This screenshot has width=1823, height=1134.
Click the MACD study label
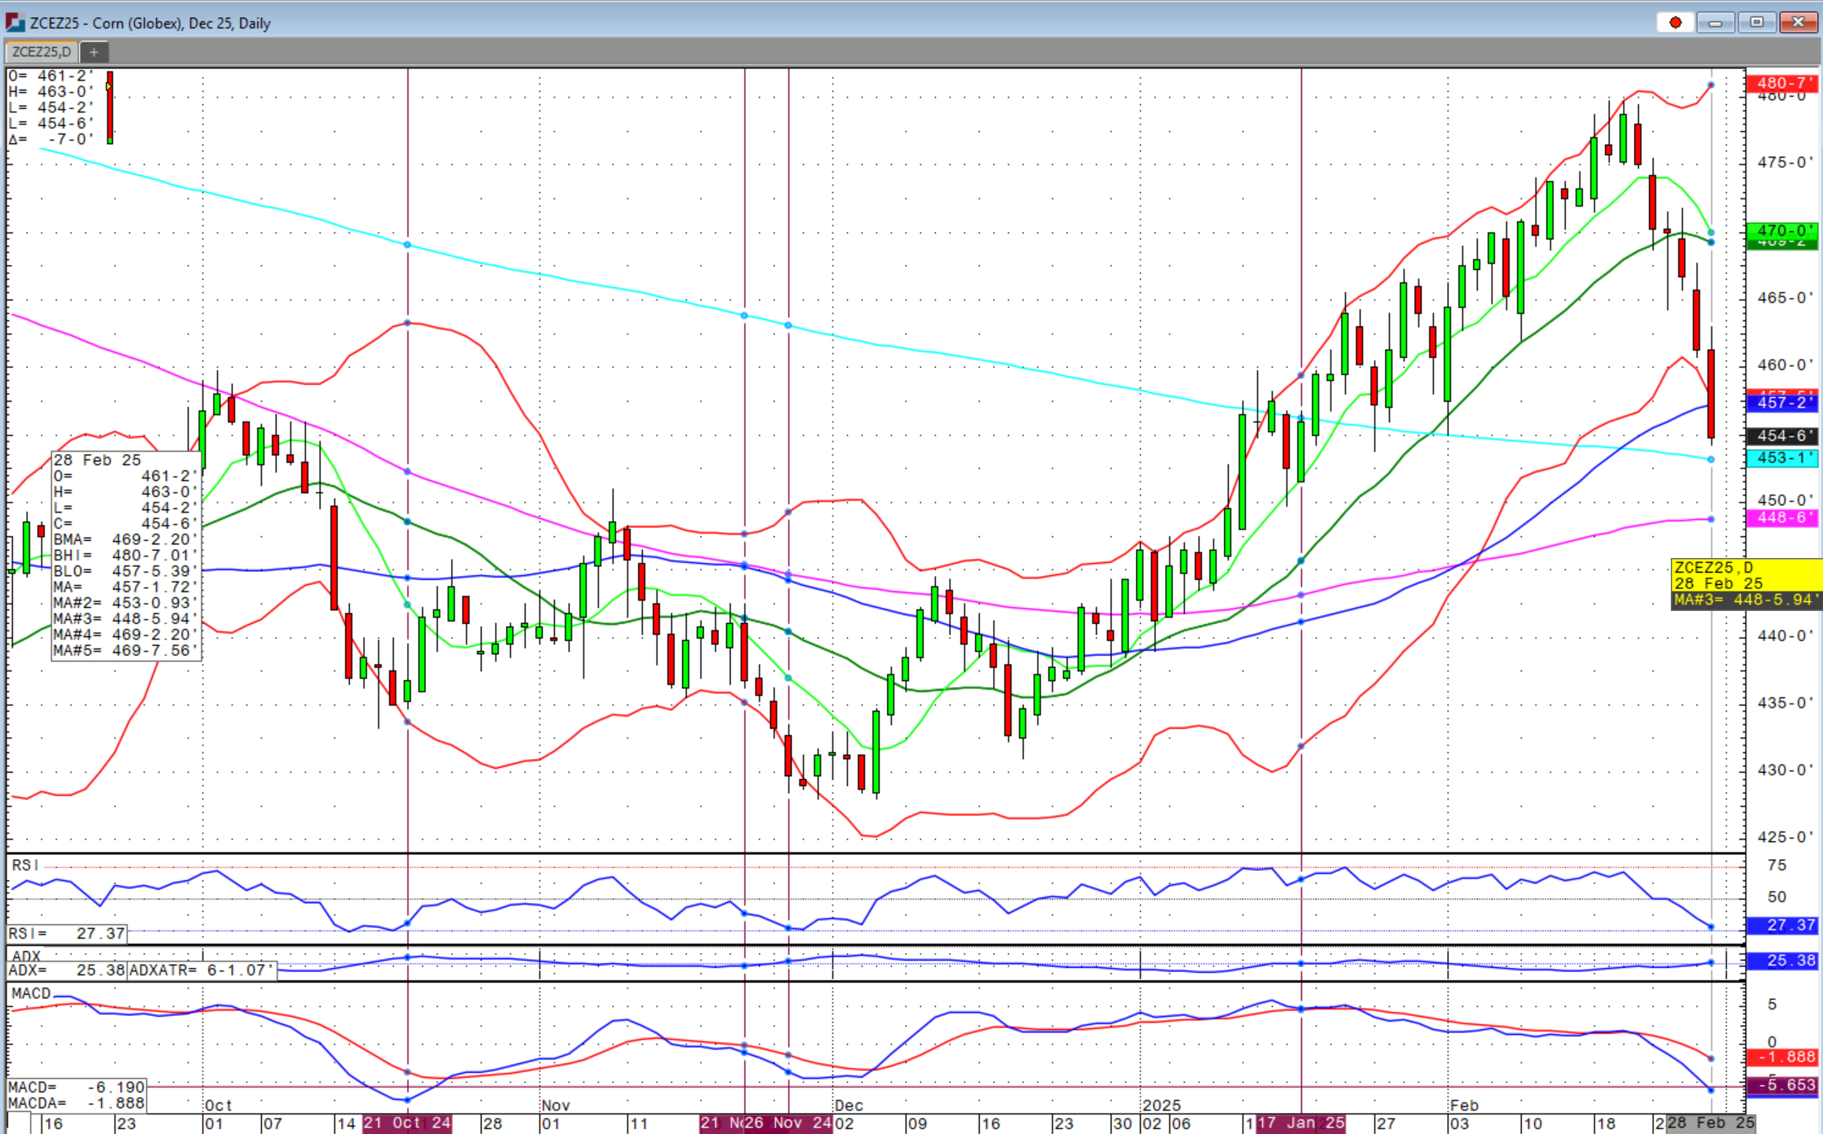click(x=31, y=993)
